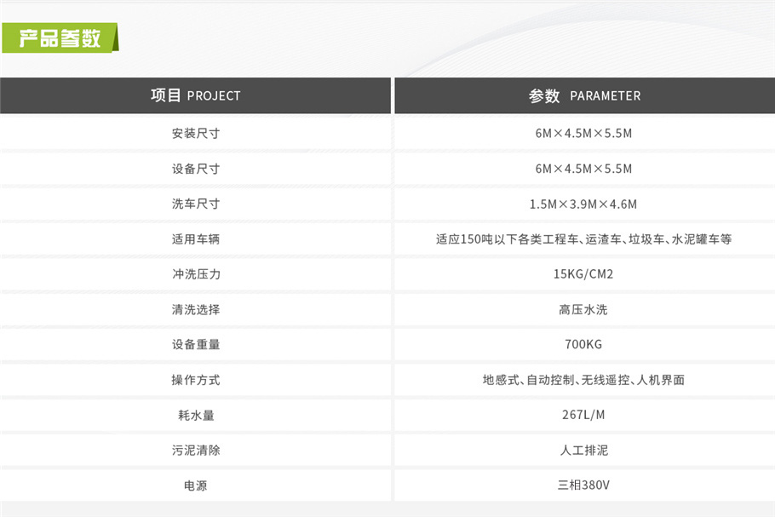Click the 三相380V power value
This screenshot has width=775, height=517.
(583, 485)
